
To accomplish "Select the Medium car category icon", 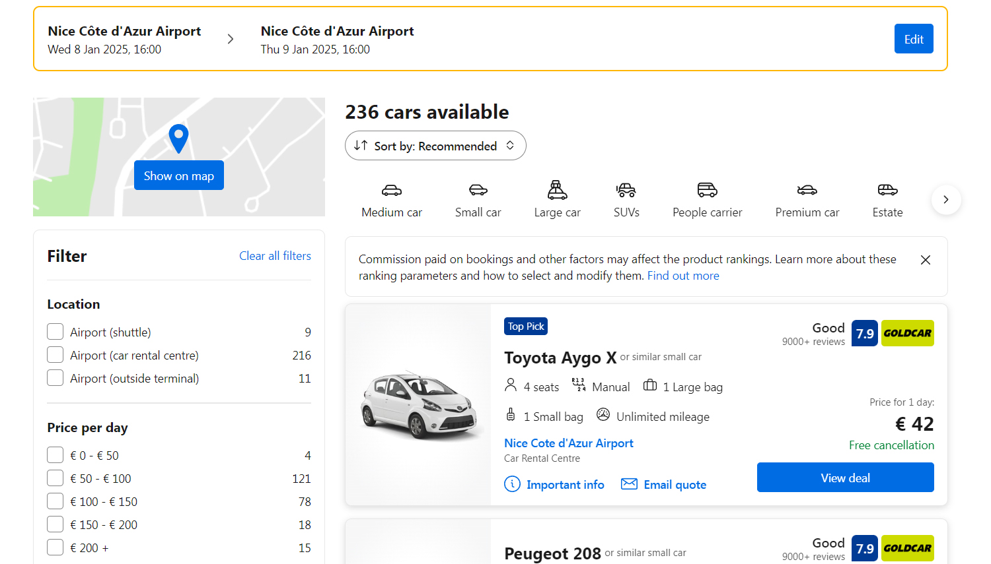I will point(392,191).
